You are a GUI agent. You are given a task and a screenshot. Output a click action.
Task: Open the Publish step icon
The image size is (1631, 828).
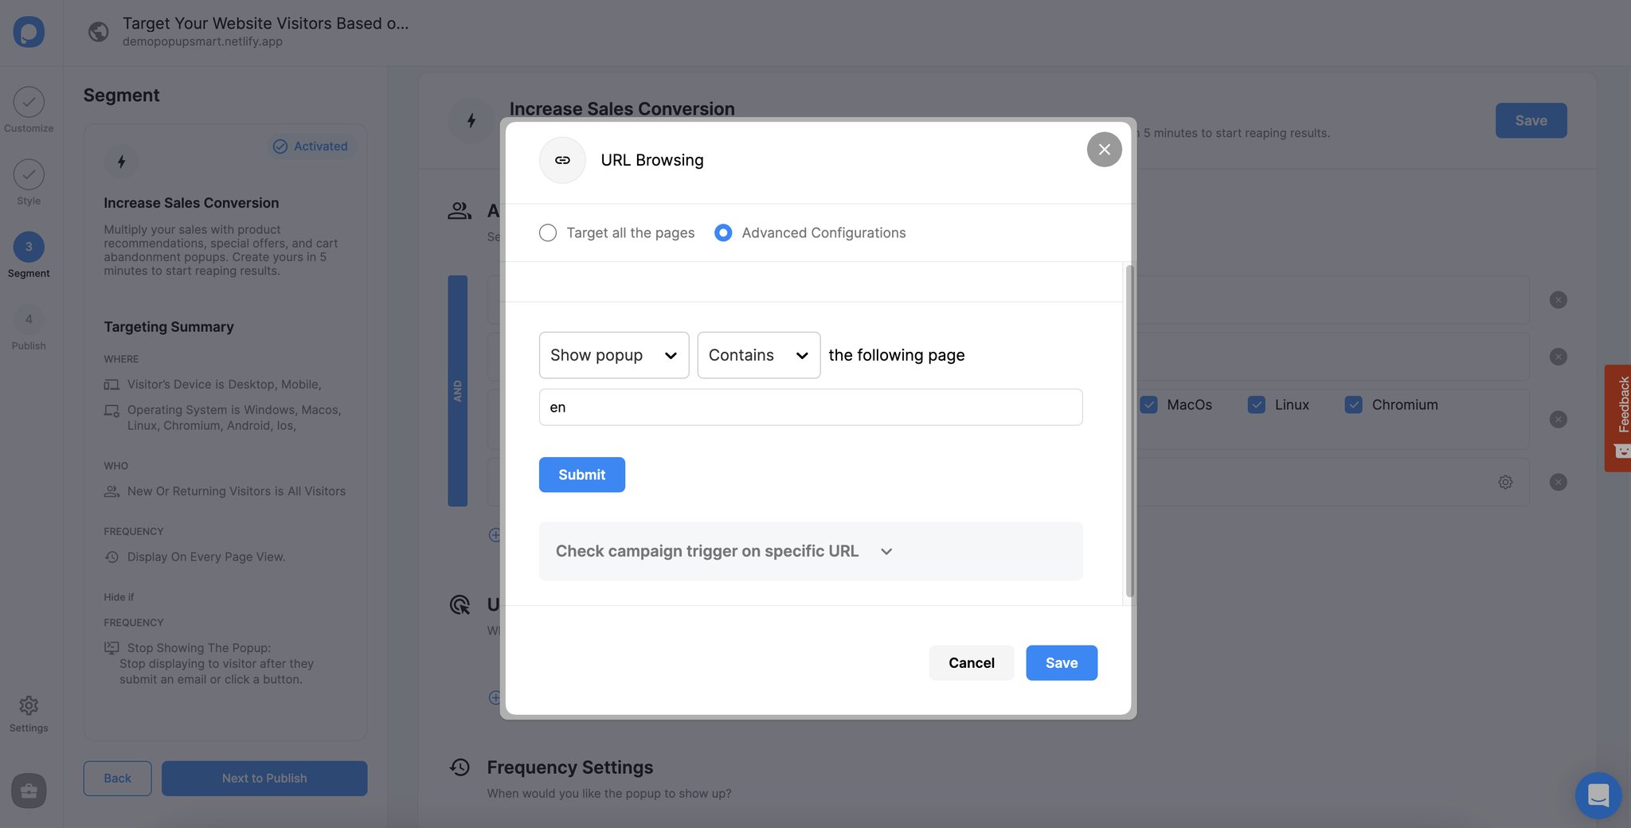pos(29,319)
